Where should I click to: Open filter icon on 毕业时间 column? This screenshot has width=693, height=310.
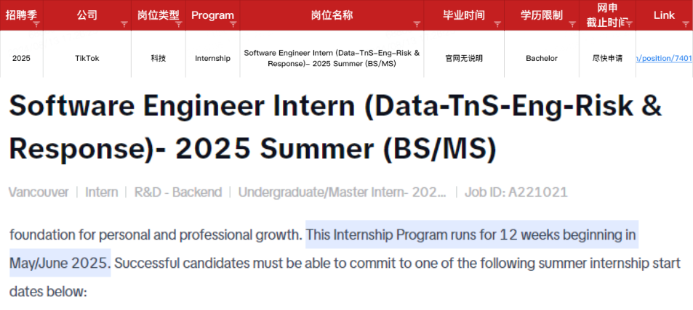(x=497, y=24)
